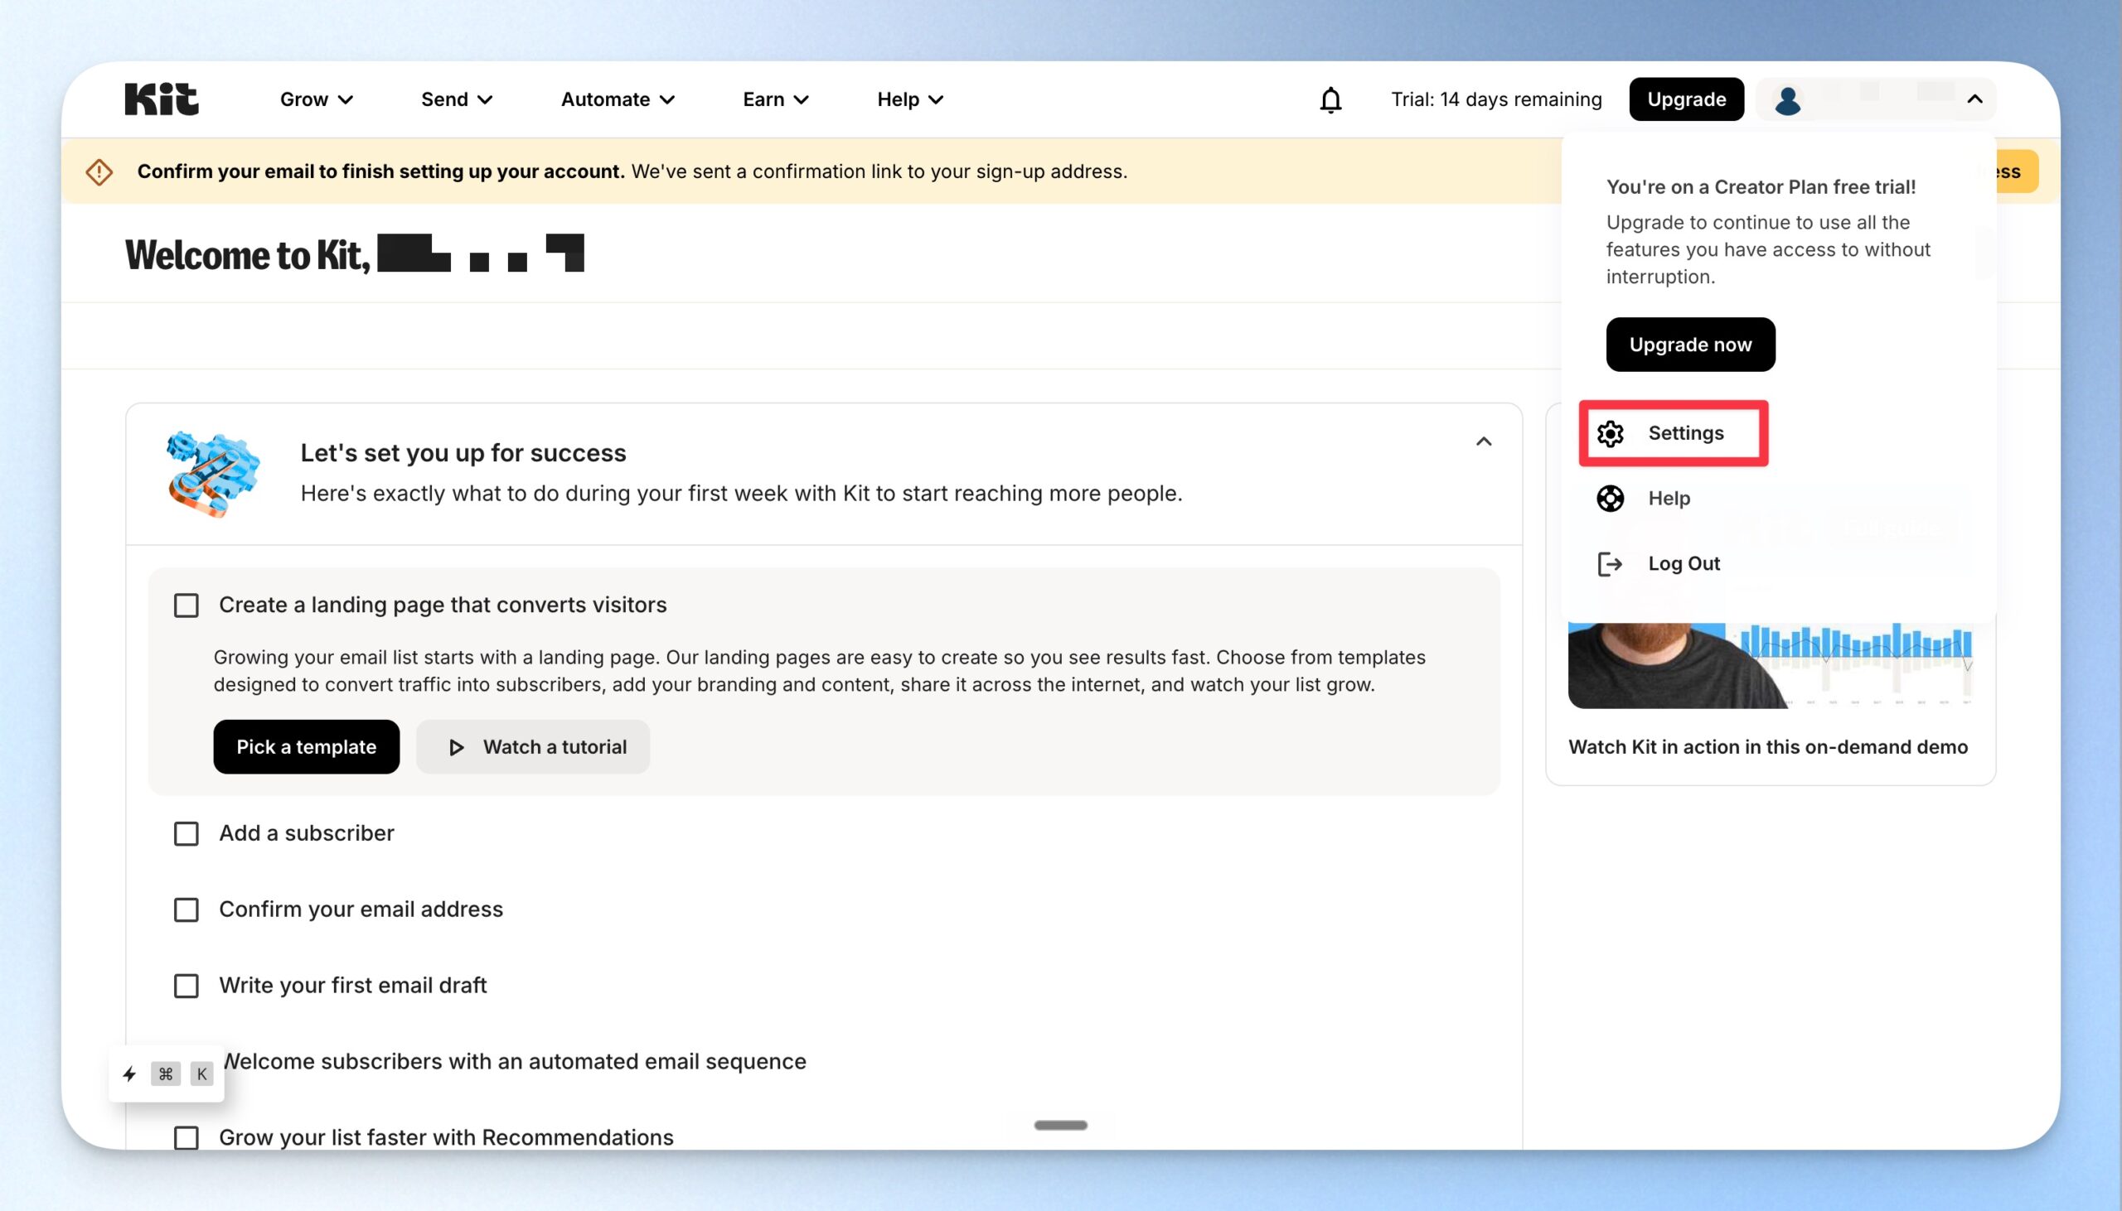Open the Automate dropdown menu

(618, 99)
